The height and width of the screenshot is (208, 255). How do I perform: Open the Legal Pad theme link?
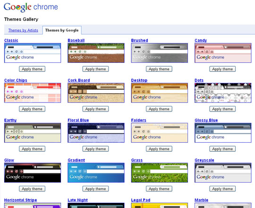click(x=141, y=200)
